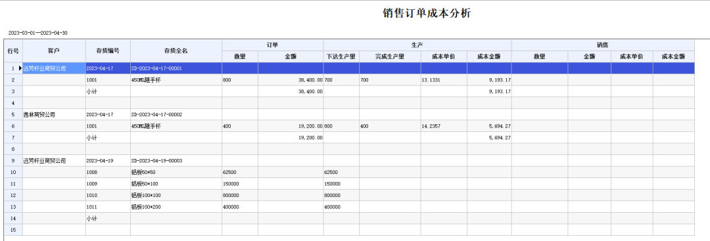Select the 生产 group header
Image resolution: width=710 pixels, height=241 pixels.
[x=417, y=45]
